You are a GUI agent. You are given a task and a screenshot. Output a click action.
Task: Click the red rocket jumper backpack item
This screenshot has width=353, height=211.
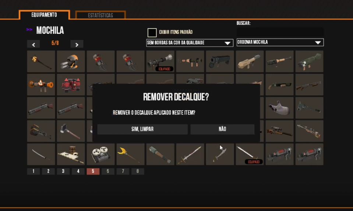point(71,85)
